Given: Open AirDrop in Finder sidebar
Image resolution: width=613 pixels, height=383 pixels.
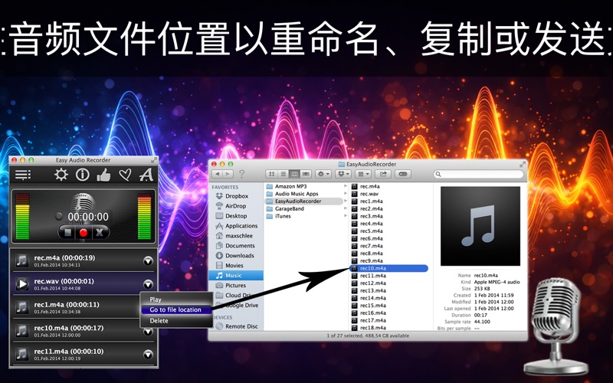Looking at the screenshot, I should pos(235,206).
